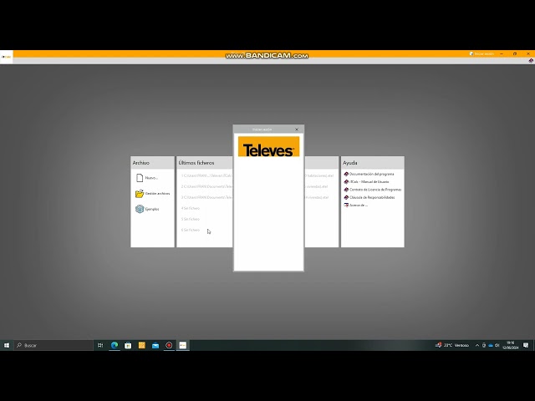Launch Microsoft Edge from the taskbar
The width and height of the screenshot is (535, 401).
click(x=115, y=345)
